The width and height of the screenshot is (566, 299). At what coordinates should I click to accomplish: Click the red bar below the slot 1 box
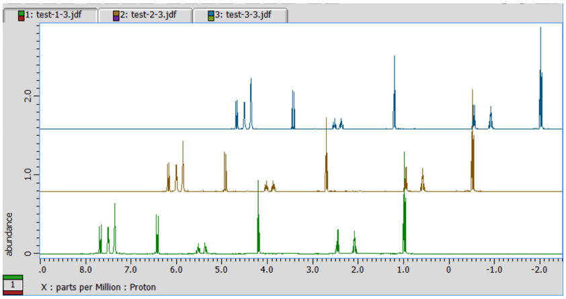click(13, 294)
